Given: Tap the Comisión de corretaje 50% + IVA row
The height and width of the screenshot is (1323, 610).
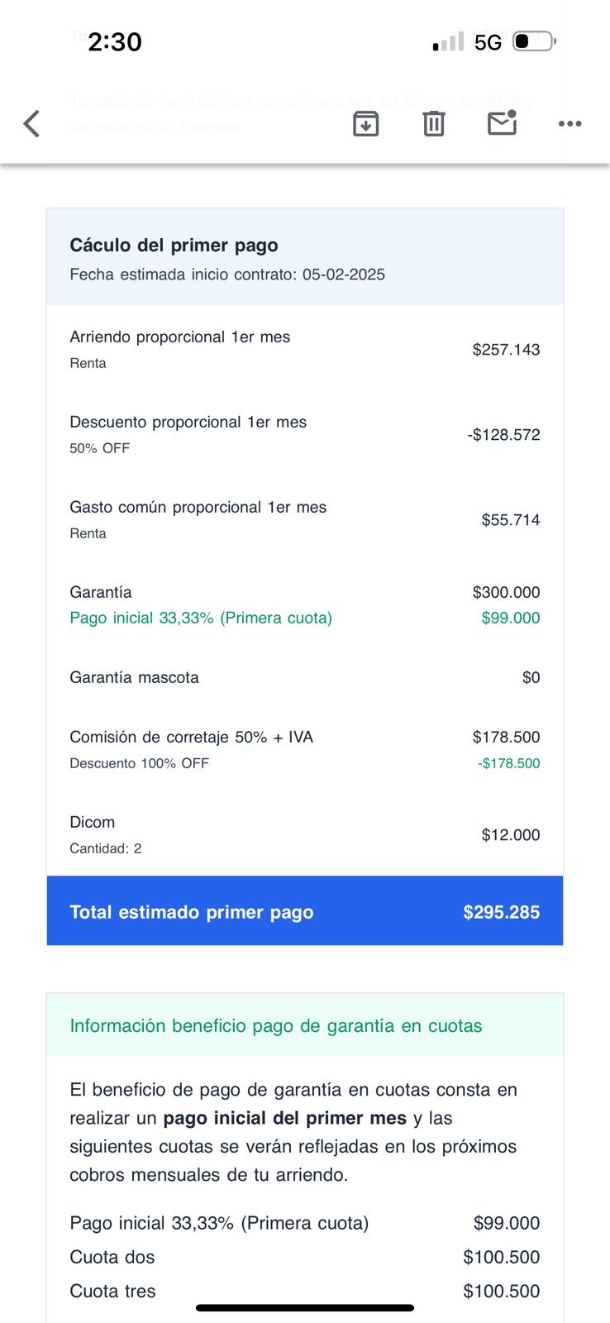Looking at the screenshot, I should (x=305, y=749).
